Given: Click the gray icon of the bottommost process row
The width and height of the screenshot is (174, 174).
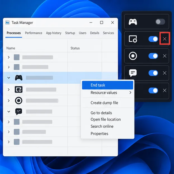Looking at the screenshot, I should (17, 142).
